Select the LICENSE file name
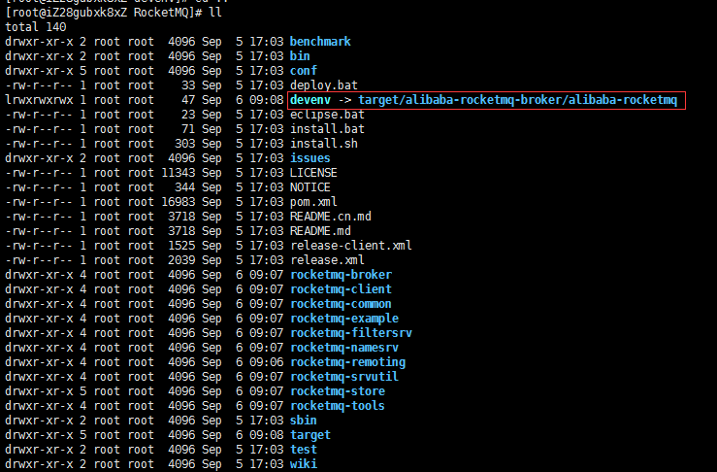Screen dimensions: 717x472 tap(313, 173)
